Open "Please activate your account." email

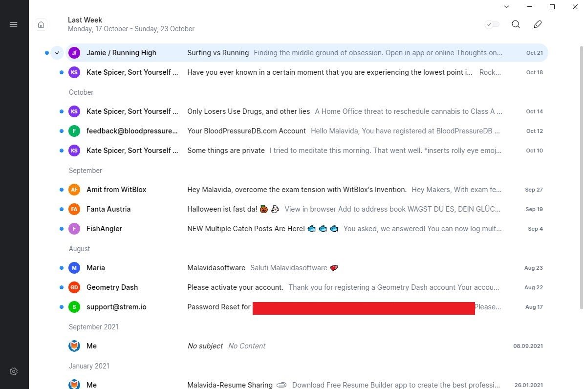pos(236,288)
